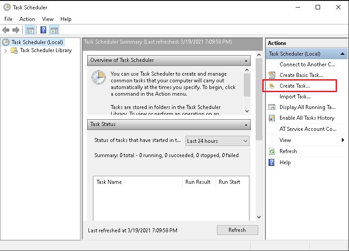Click the Task Scheduler Summary header text

[158, 42]
